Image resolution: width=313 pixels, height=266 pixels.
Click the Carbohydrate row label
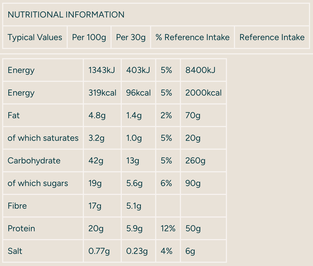pos(34,161)
